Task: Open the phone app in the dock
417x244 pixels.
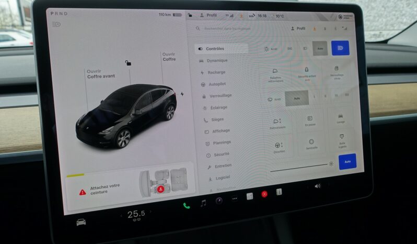Action: point(187,206)
